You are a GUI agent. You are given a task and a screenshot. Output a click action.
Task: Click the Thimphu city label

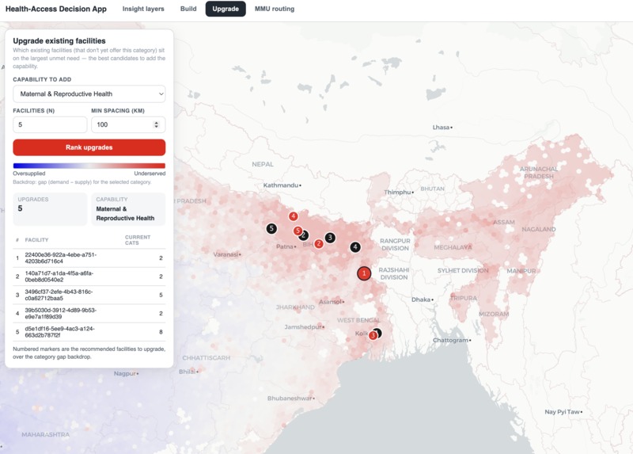pos(397,192)
